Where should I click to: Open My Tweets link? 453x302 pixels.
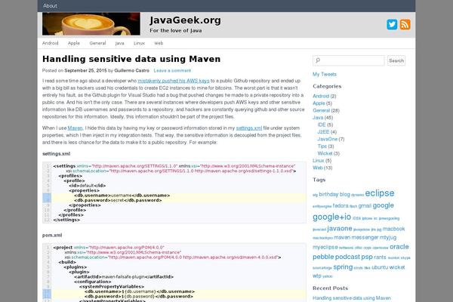click(x=325, y=74)
